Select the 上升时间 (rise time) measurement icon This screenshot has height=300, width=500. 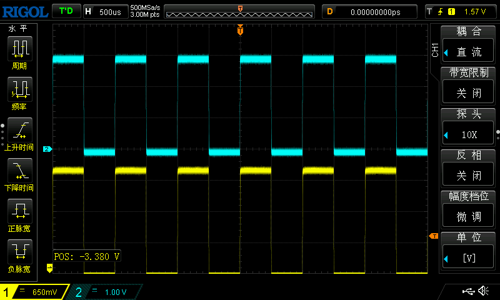(x=19, y=129)
